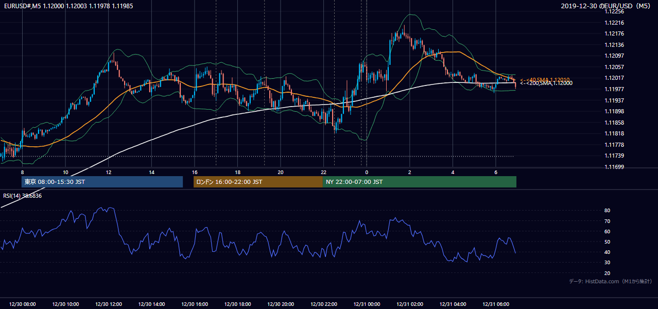658x309 pixels.
Task: Click price level 1.11977 on the price axis
Action: (614, 89)
